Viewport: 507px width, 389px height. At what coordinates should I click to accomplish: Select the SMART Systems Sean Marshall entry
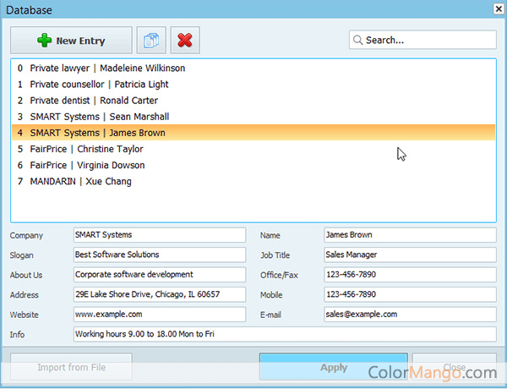coord(99,117)
